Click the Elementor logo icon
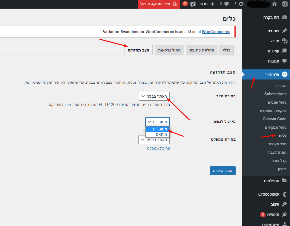The image size is (290, 226). [x=285, y=74]
